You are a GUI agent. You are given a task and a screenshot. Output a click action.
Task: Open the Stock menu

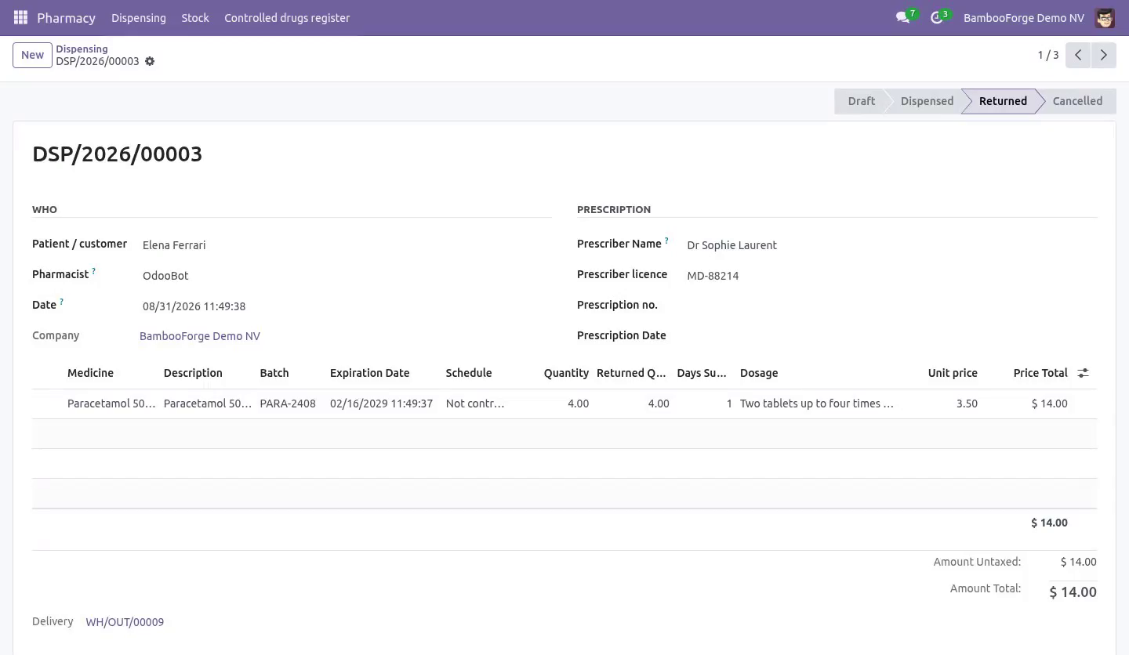(x=195, y=17)
